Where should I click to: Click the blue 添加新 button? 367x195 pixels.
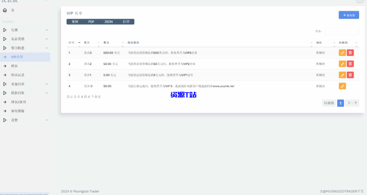pyautogui.click(x=349, y=15)
